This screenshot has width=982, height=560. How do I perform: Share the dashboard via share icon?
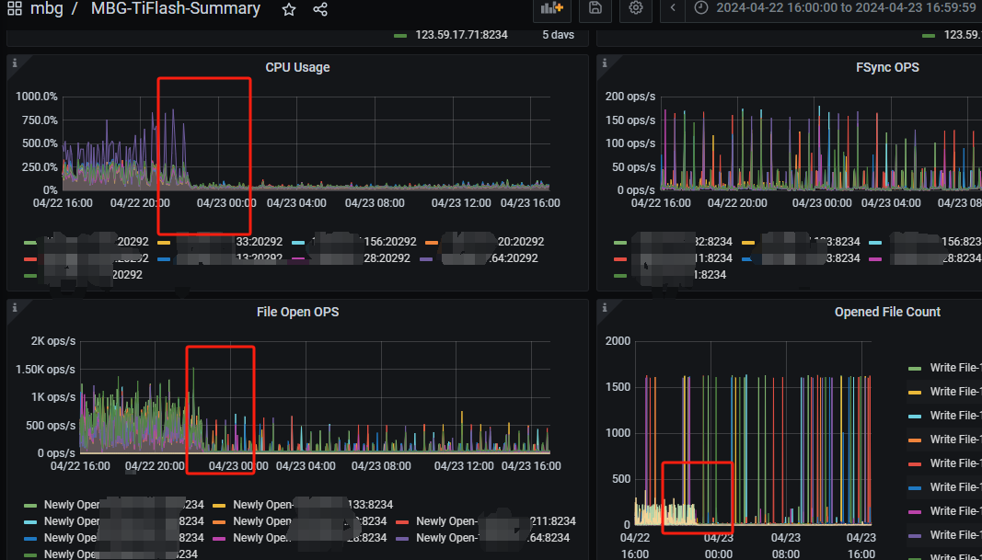(x=319, y=9)
